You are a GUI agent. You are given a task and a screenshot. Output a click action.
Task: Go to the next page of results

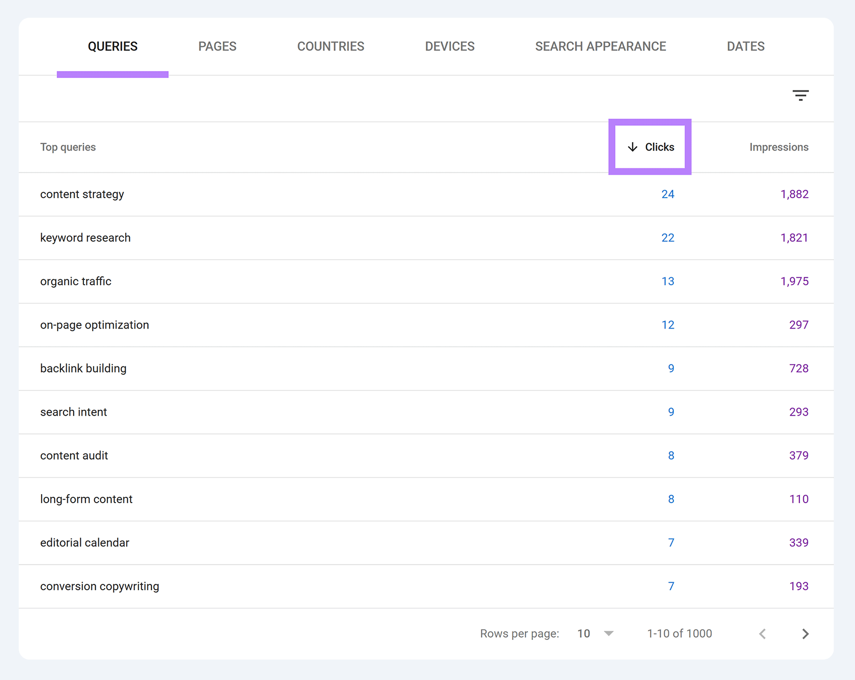pyautogui.click(x=804, y=634)
